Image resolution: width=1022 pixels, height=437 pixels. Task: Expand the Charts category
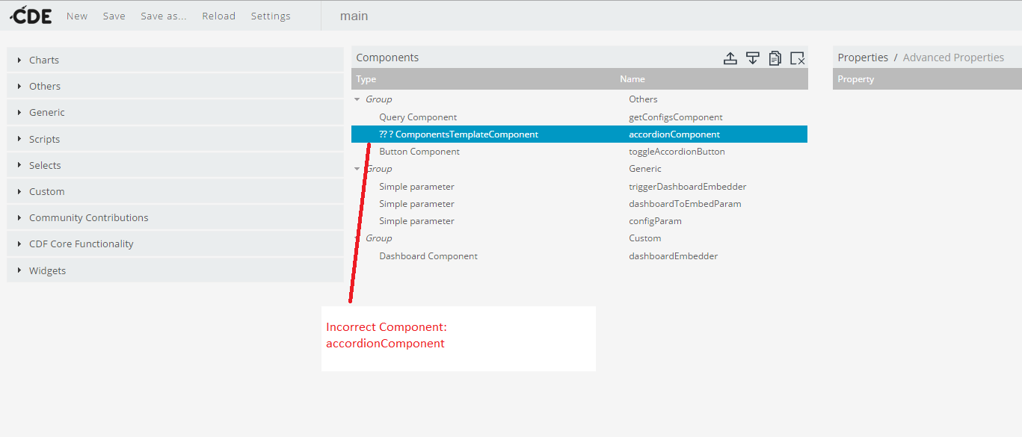(x=175, y=60)
